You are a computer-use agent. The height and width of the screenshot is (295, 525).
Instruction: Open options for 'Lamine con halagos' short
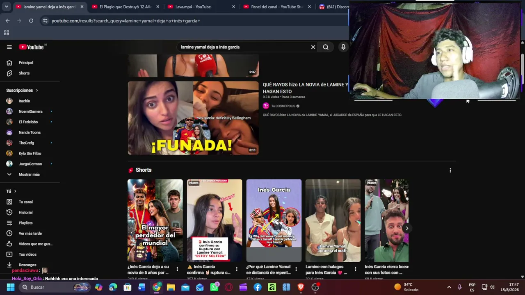click(355, 269)
